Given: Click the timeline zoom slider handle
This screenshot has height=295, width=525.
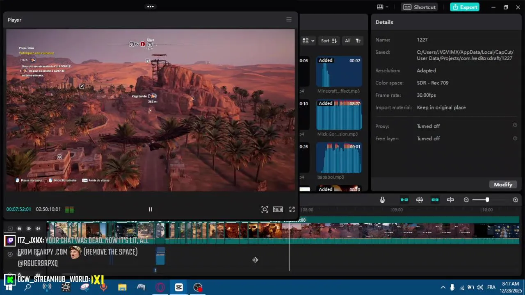Looking at the screenshot, I should click(x=487, y=200).
